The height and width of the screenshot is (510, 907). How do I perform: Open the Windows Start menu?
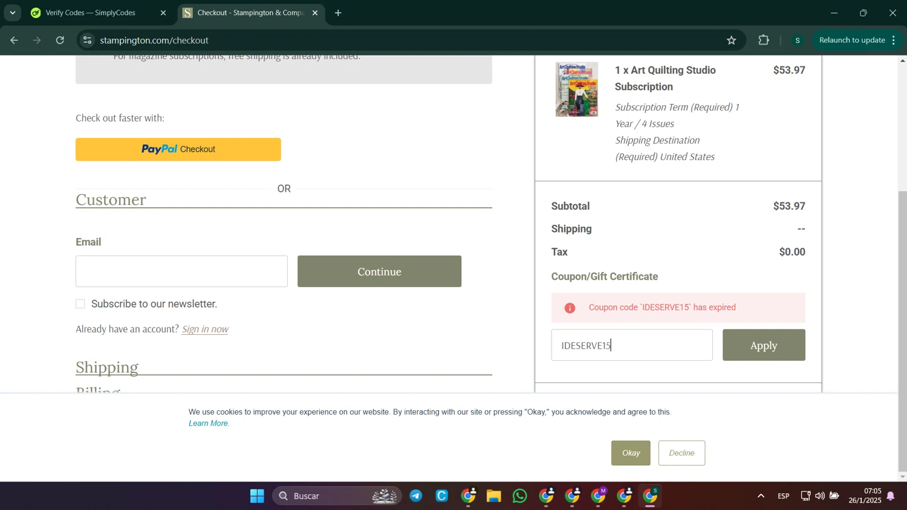point(257,496)
